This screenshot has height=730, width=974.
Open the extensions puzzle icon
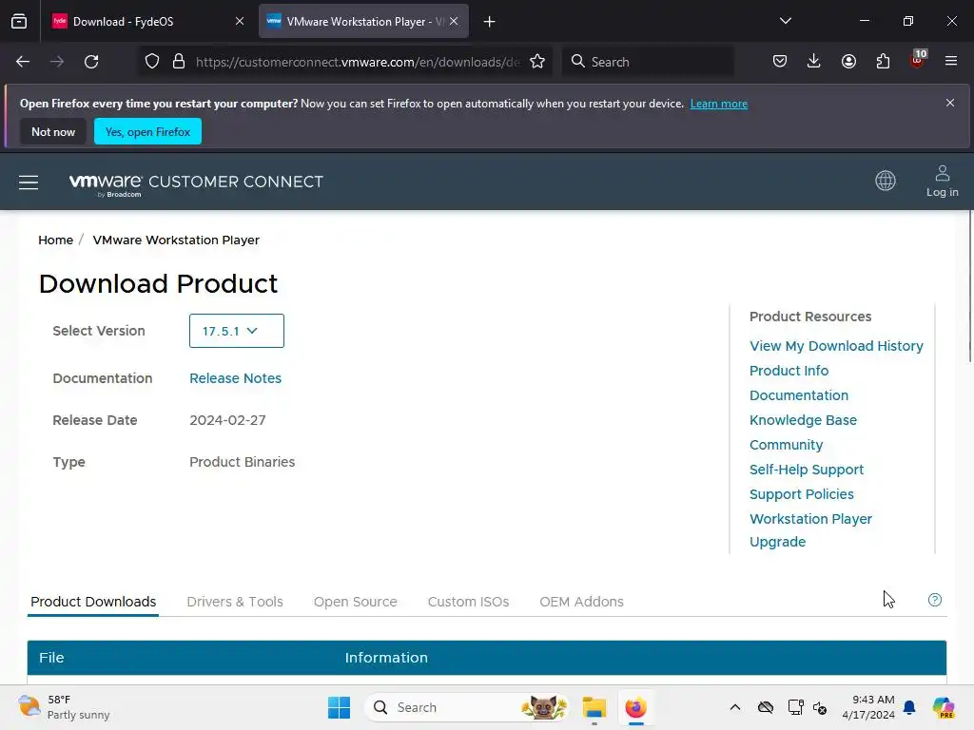tap(883, 62)
